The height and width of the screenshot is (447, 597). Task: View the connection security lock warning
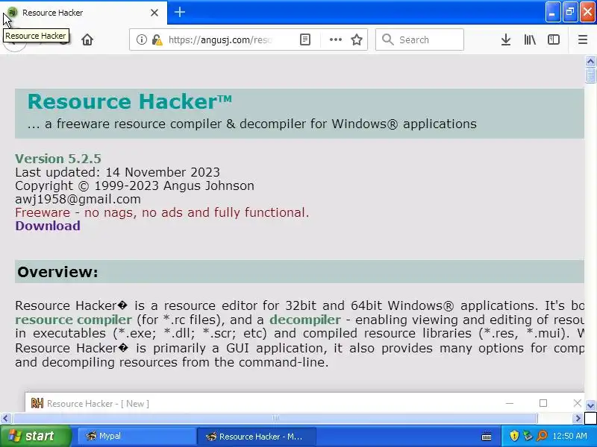(157, 39)
